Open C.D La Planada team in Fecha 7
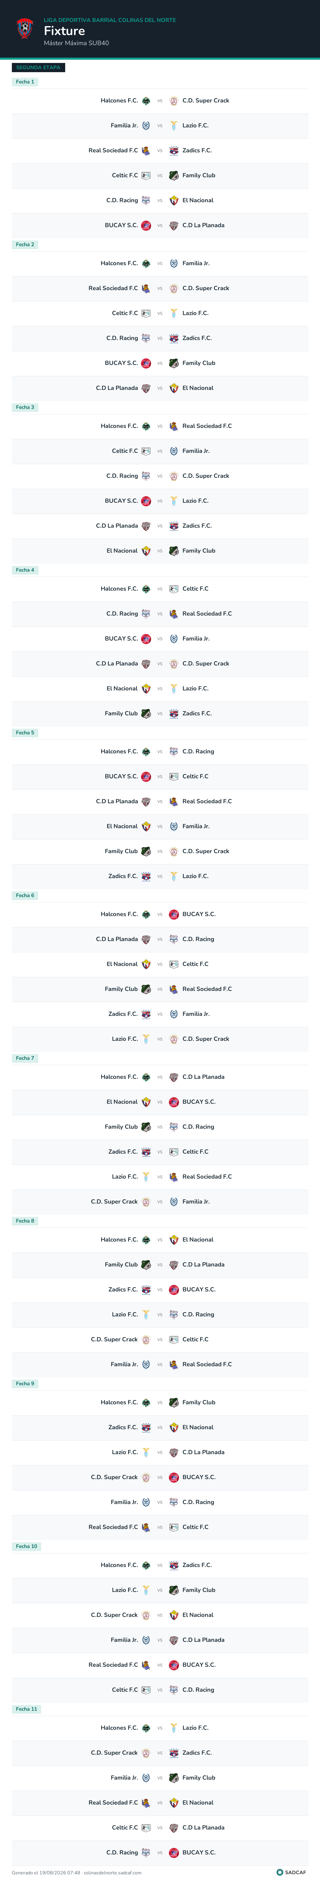320x1888 pixels. (x=203, y=1077)
